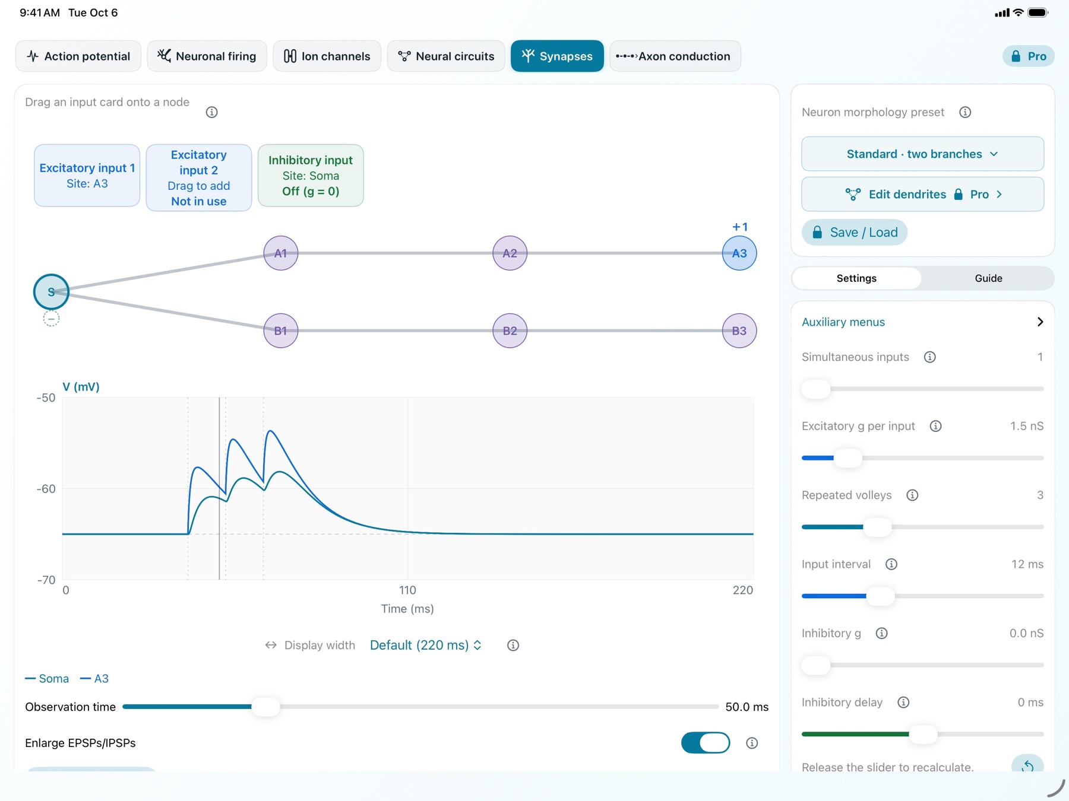Screen dimensions: 1069x801
Task: Select the Settings segment
Action: [856, 278]
